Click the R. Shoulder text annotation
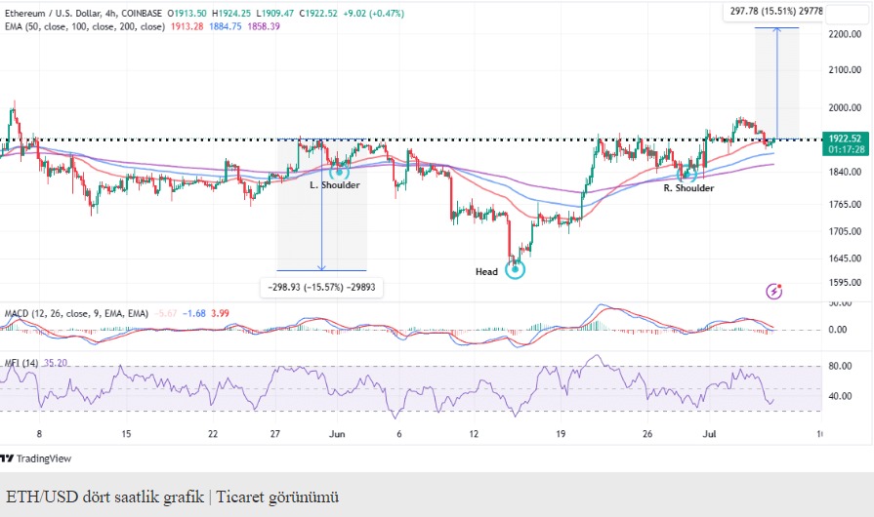The width and height of the screenshot is (874, 517). (688, 188)
